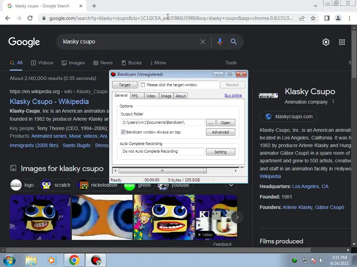This screenshot has height=267, width=357.
Task: Open Los Angeles, CA headquarters link
Action: coord(310,186)
